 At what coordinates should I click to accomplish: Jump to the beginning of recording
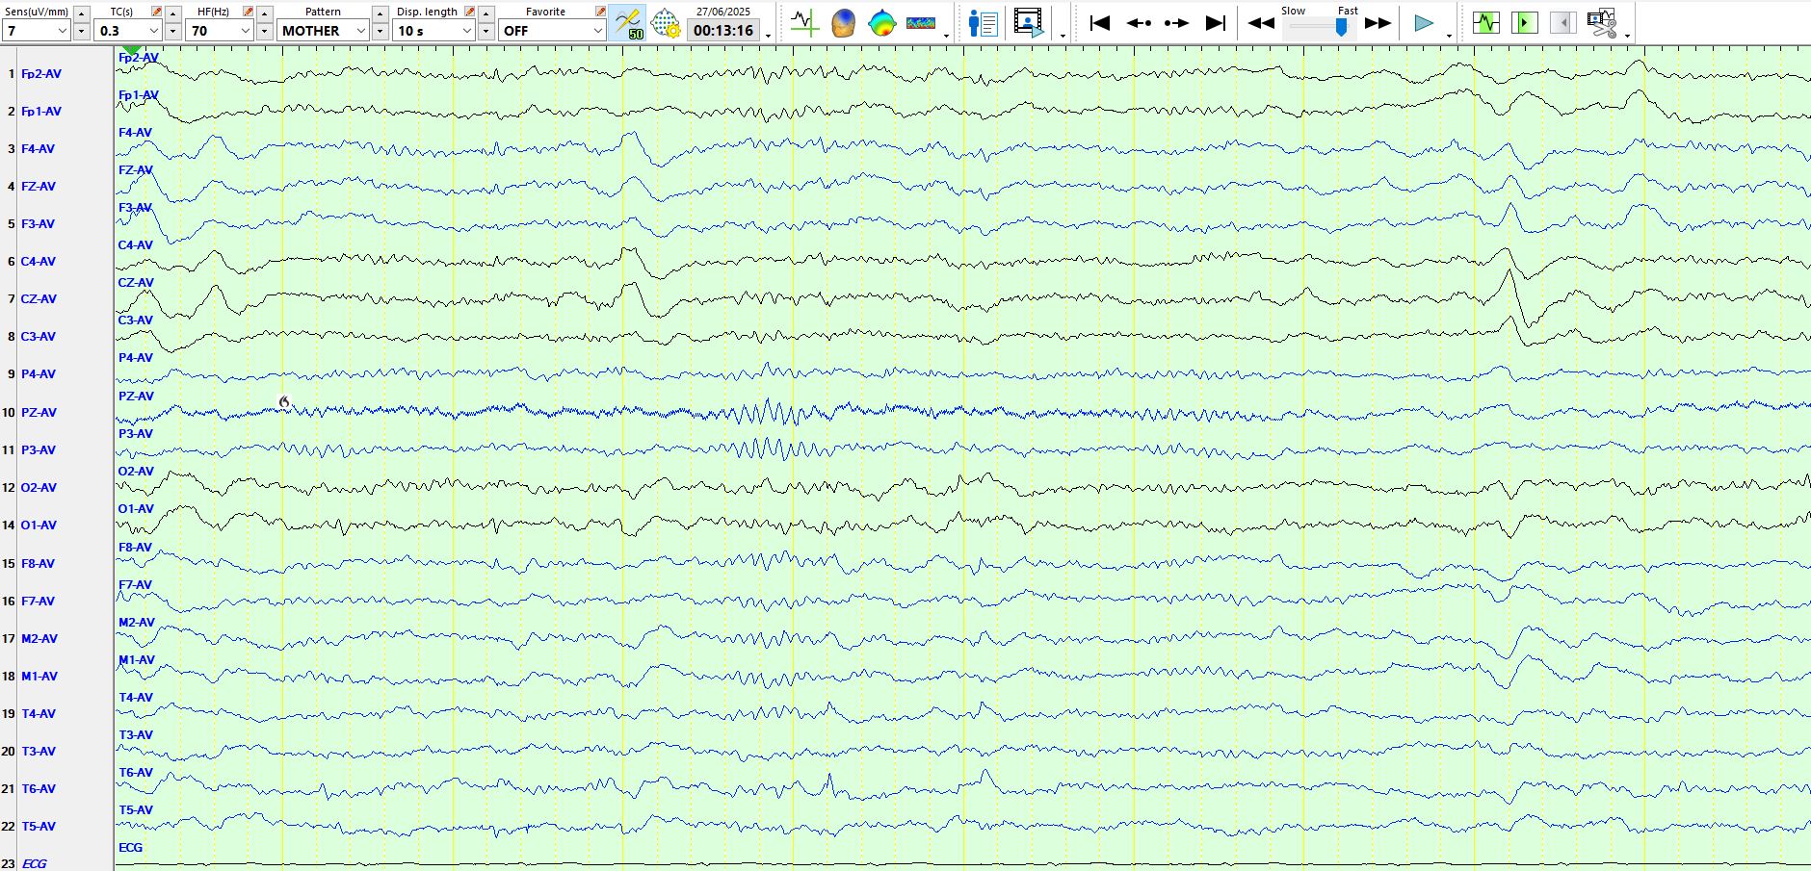1099,23
